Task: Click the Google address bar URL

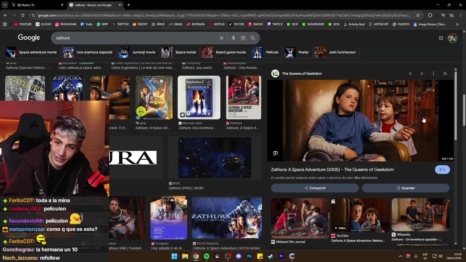Action: point(224,15)
